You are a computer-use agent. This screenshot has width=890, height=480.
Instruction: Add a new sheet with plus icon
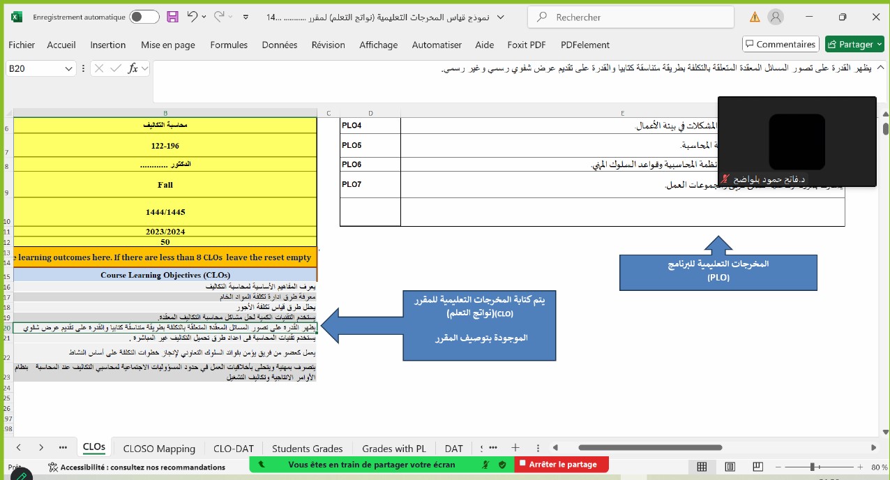tap(515, 448)
